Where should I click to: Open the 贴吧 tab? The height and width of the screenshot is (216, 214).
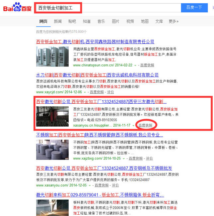pos(72,21)
